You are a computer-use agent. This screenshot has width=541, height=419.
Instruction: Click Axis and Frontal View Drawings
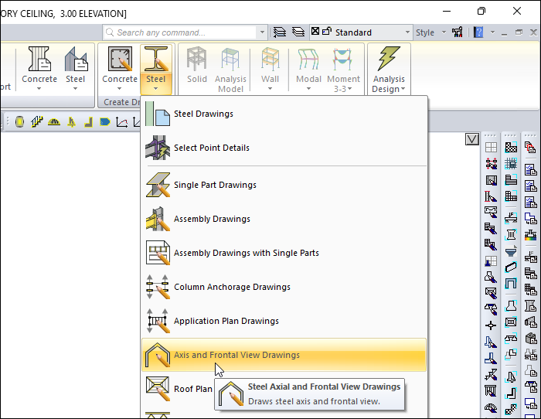tap(236, 355)
